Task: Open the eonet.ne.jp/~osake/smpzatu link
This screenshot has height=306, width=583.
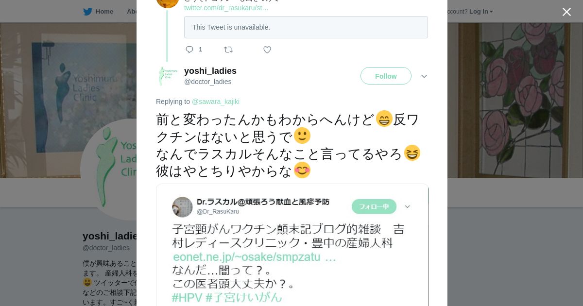Action: 254,257
